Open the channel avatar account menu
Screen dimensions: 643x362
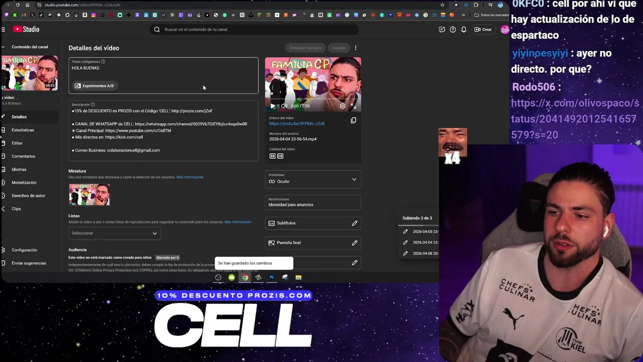point(504,30)
